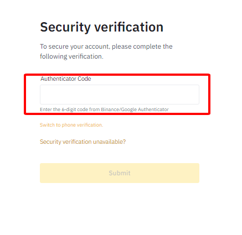Select the Authenticator Code field label
The width and height of the screenshot is (242, 235).
(66, 79)
